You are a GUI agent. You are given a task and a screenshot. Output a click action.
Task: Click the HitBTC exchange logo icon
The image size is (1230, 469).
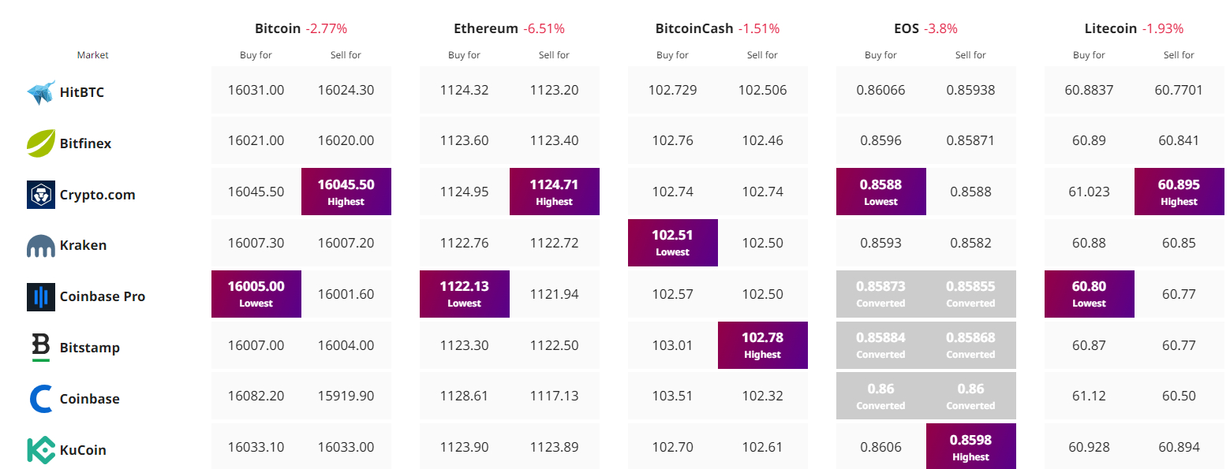(41, 92)
